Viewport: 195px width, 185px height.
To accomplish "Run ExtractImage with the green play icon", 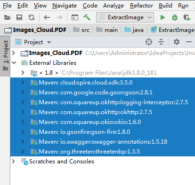I will pos(162,17).
